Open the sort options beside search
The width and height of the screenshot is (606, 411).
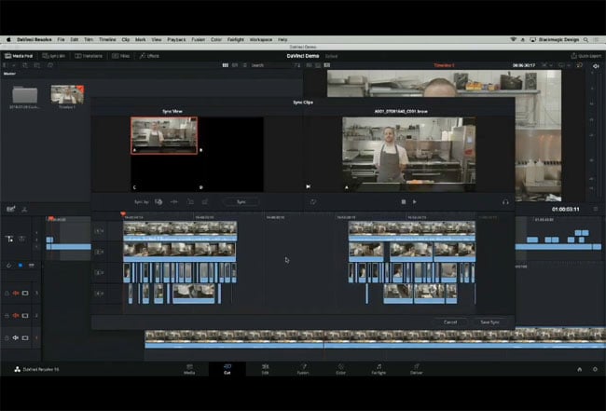296,65
